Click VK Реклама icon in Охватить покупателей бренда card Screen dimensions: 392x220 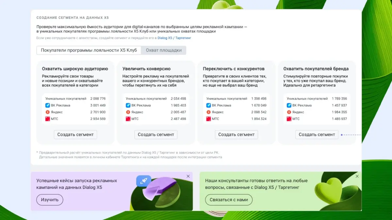tap(289, 105)
